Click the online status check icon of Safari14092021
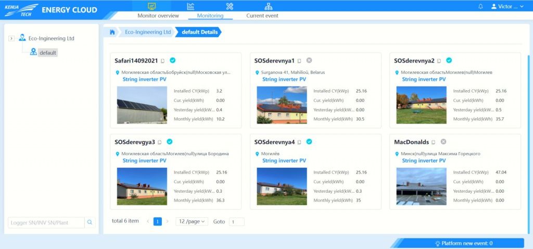Screen dimensions: 533x249 click(173, 60)
